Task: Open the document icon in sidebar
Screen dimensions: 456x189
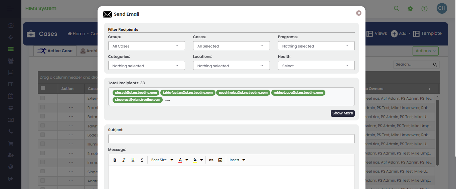Action: coord(11,72)
